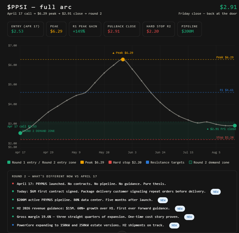Click the 'Jun 3' x-axis label
The image size is (239, 233).
[132, 152]
